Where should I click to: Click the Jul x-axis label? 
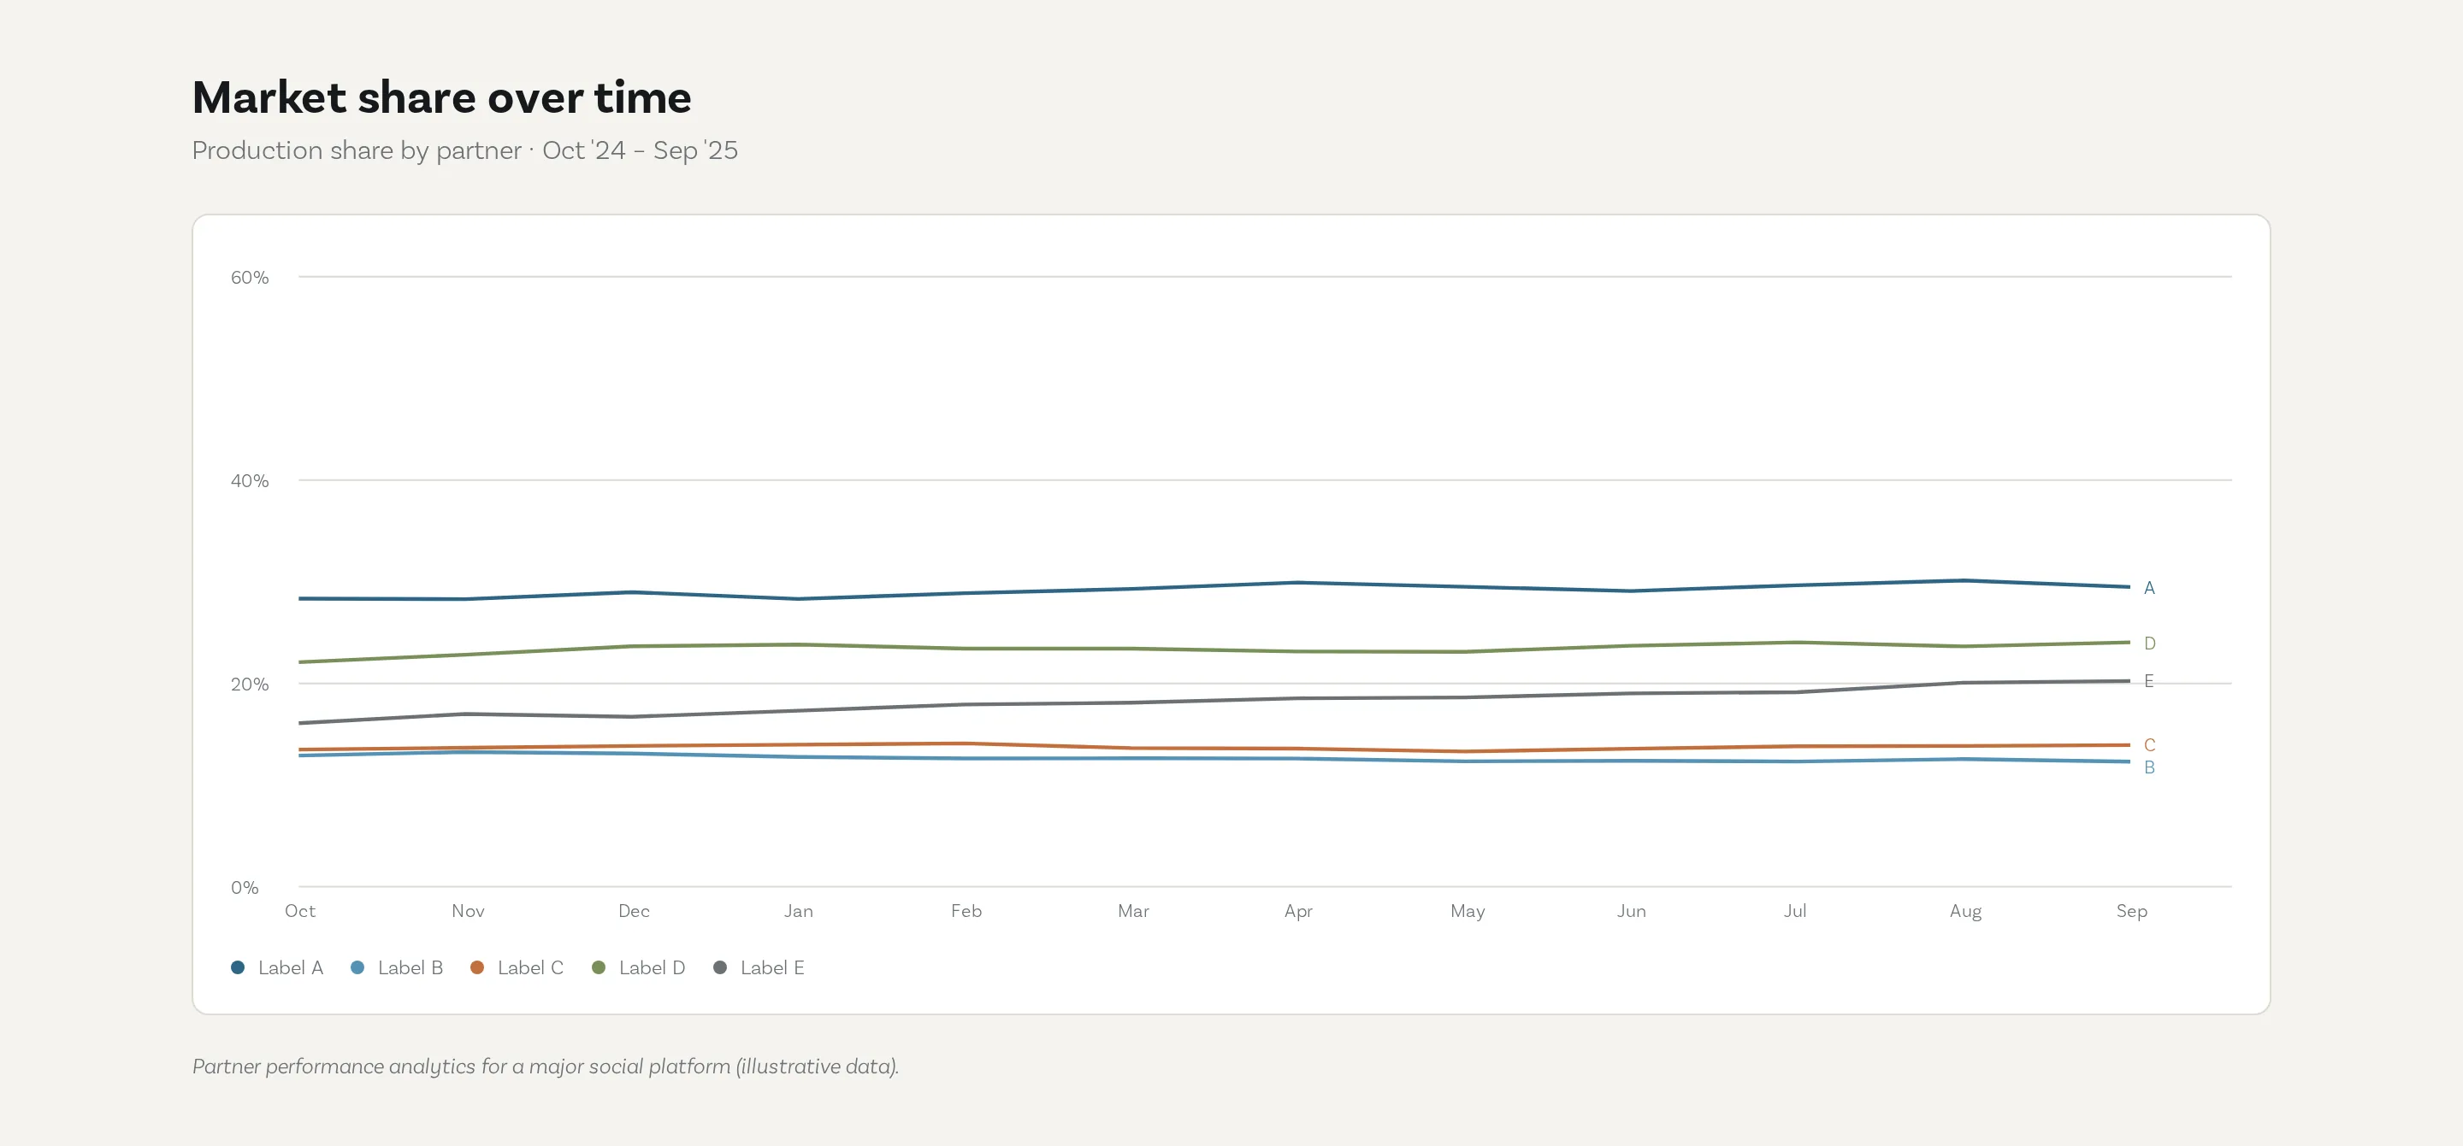pyautogui.click(x=1796, y=911)
